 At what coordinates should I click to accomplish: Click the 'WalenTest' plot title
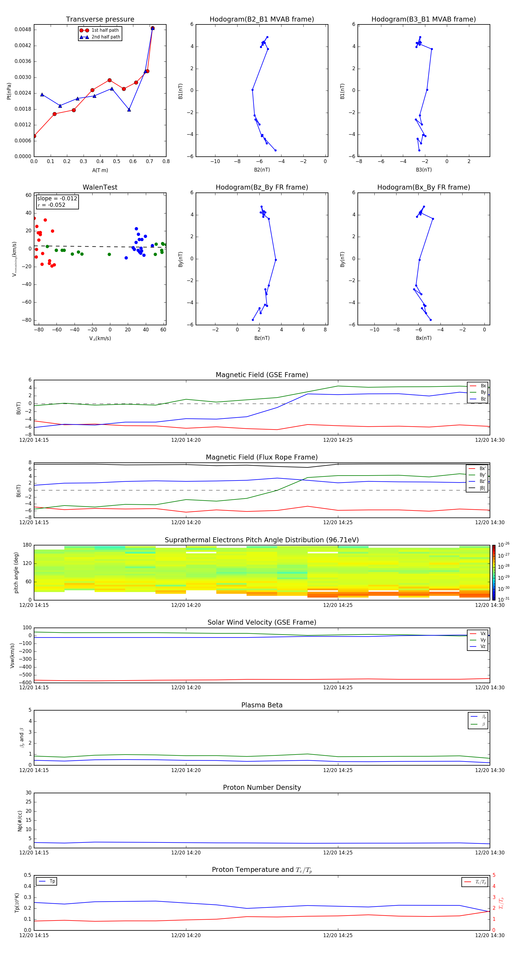click(100, 187)
